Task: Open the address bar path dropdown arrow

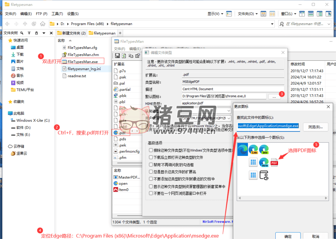Action: tap(272, 24)
